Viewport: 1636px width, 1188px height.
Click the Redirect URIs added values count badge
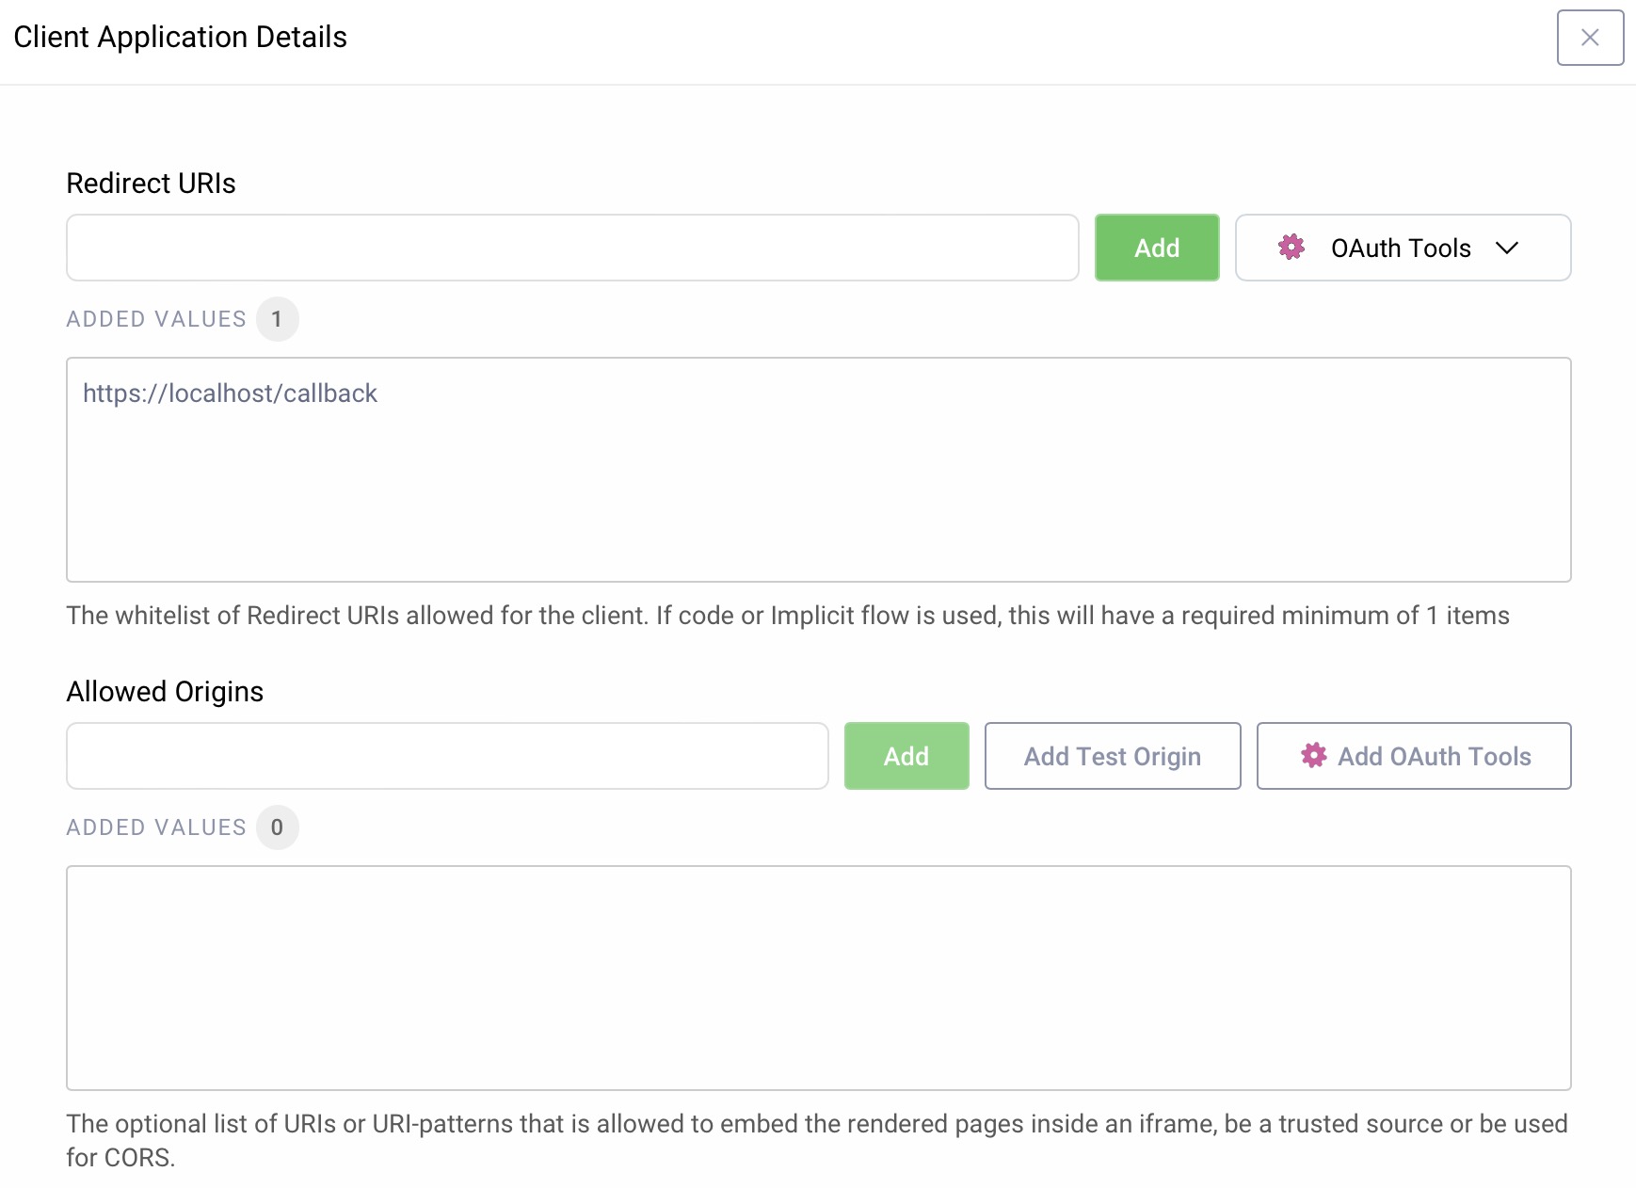(277, 319)
